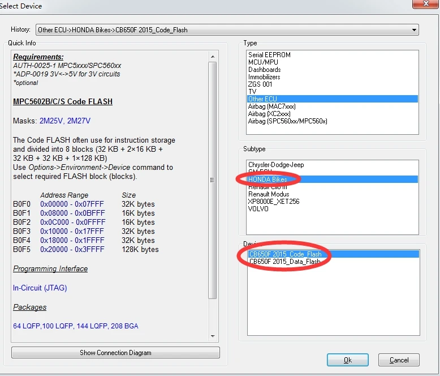
Task: Click B0F2 address range 0x0C000 - 0x0FFFF
Action: tap(73, 222)
